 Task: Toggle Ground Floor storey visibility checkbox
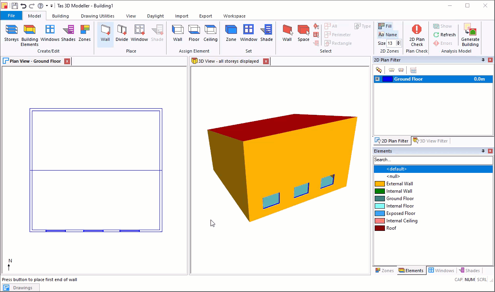377,79
